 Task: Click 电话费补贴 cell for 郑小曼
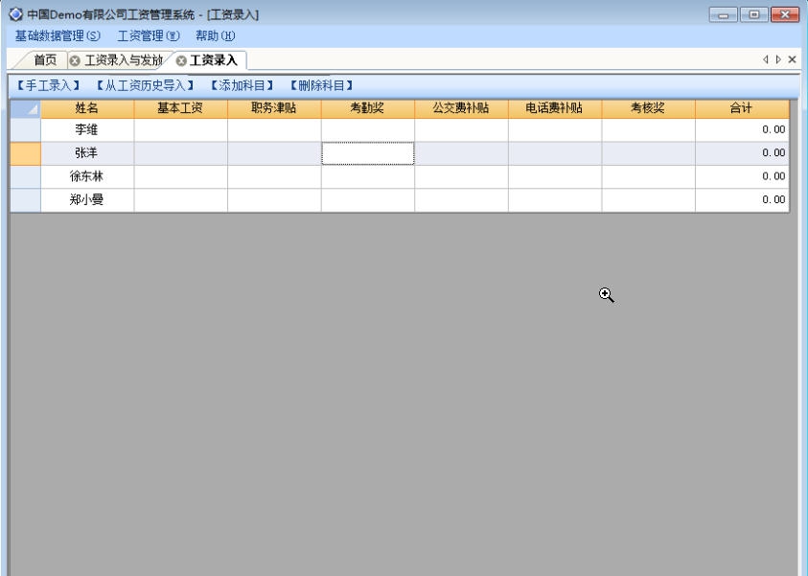point(555,200)
